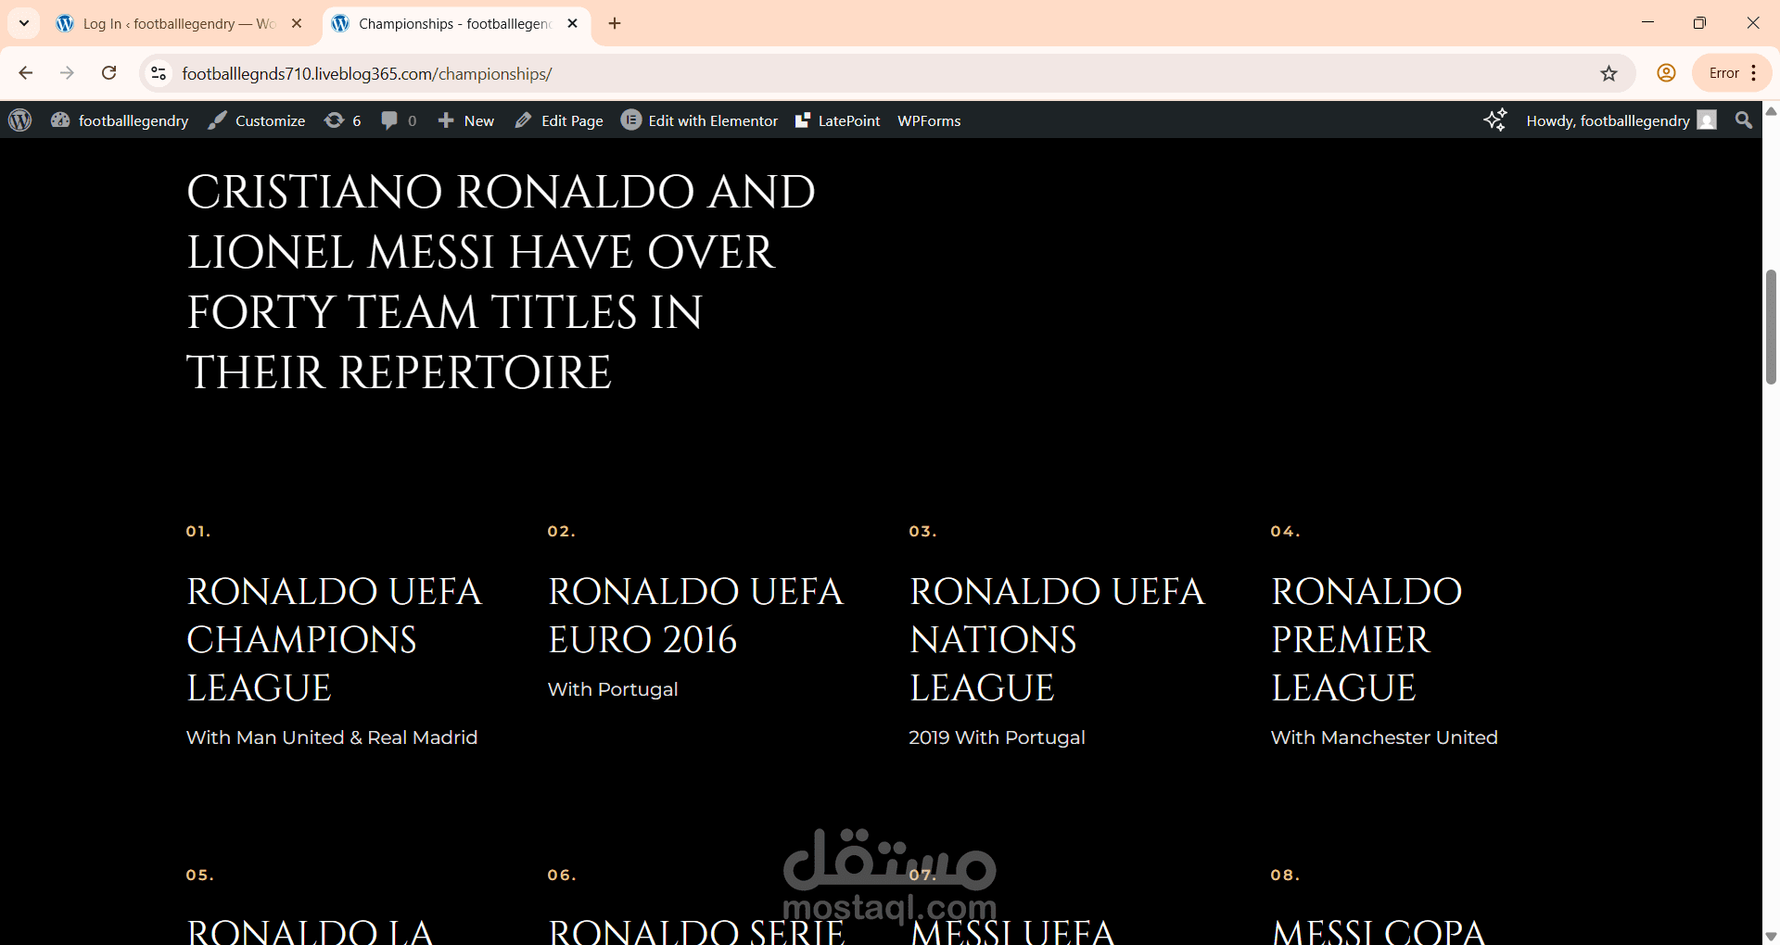Expand the tab search dropdown arrow

[x=24, y=23]
